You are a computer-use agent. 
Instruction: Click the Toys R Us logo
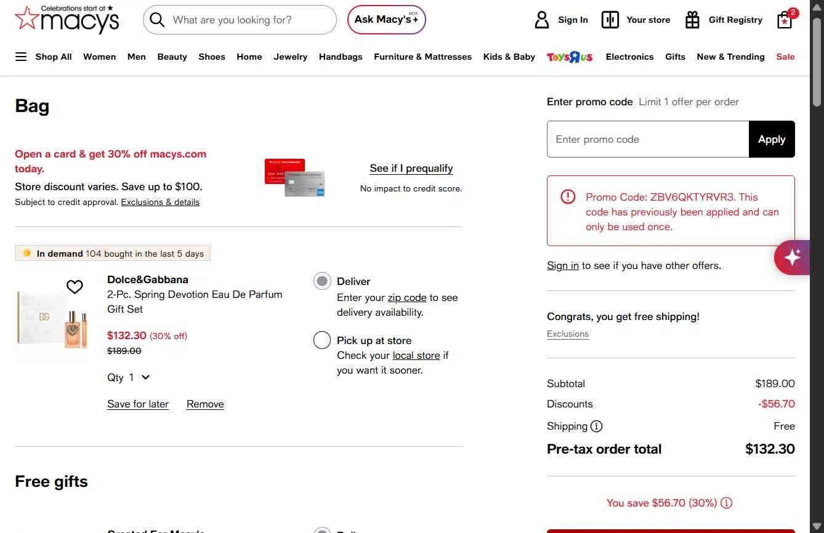(x=570, y=57)
